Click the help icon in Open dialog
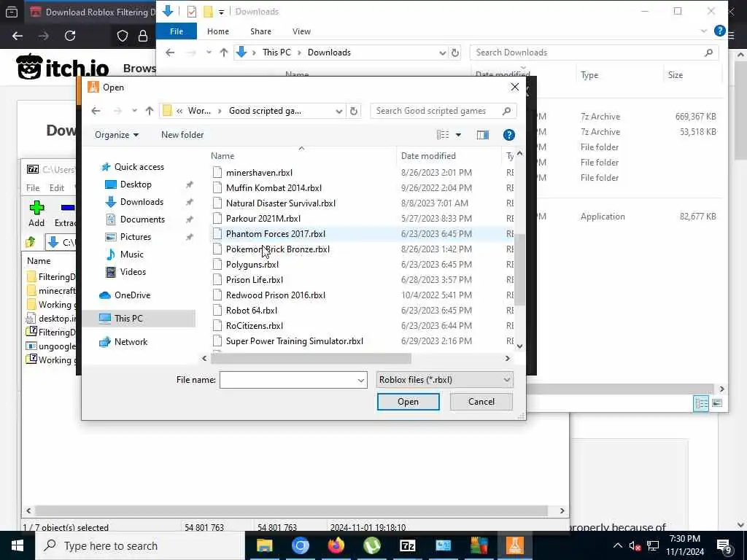Viewport: 747px width, 560px height. tap(508, 135)
